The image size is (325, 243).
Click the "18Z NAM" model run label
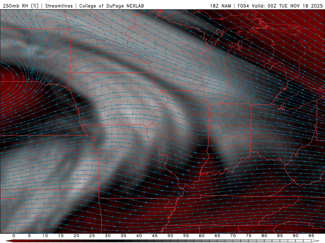(220, 6)
